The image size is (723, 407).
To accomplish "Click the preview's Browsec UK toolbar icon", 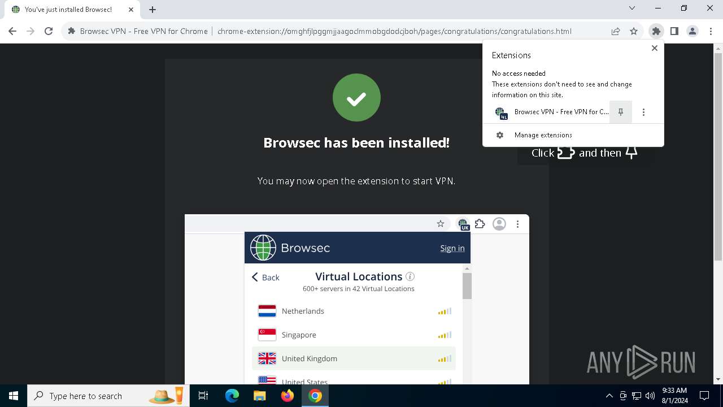I will click(x=463, y=224).
